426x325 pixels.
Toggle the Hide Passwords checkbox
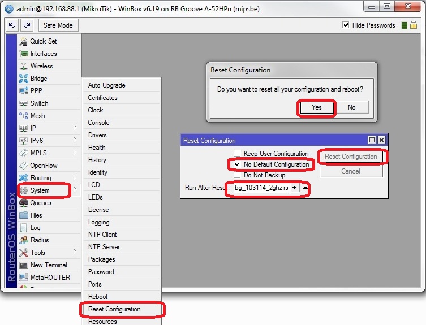[x=346, y=25]
